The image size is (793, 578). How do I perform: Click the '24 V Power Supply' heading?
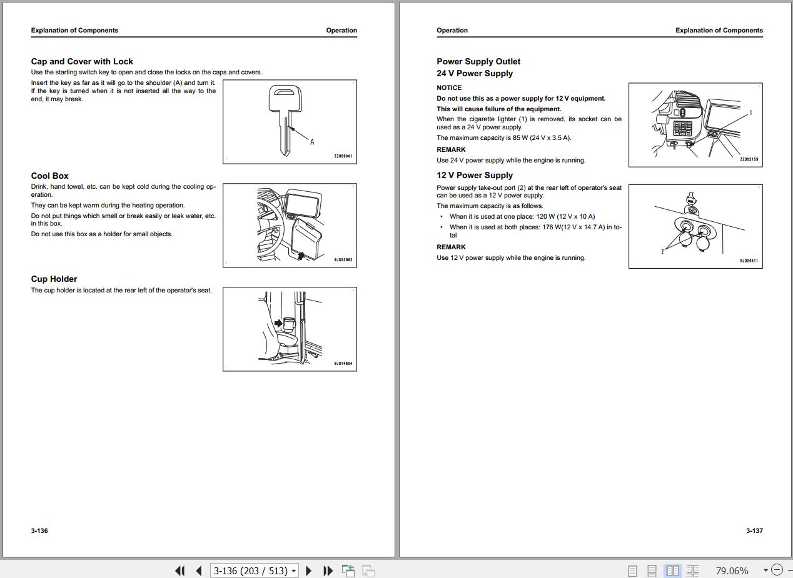pyautogui.click(x=475, y=73)
